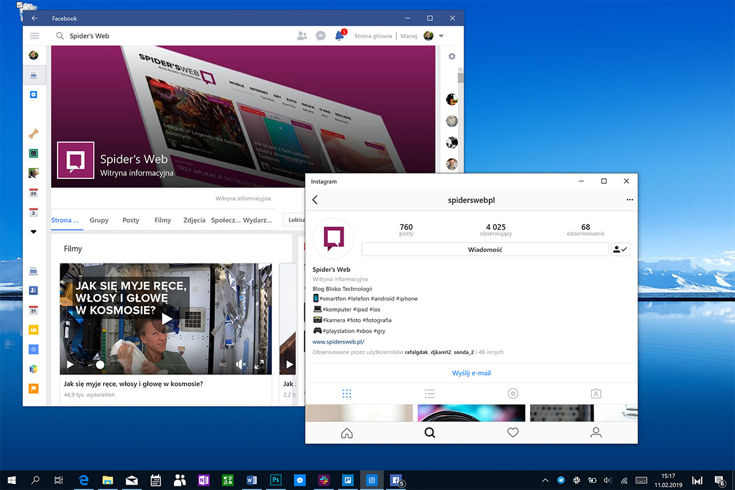Click Spider's Web page logo on Facebook
The width and height of the screenshot is (735, 490).
tap(75, 160)
